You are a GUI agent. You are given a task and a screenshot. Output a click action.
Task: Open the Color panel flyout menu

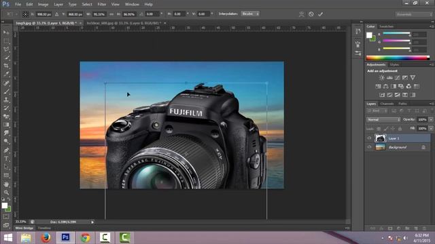pyautogui.click(x=432, y=26)
